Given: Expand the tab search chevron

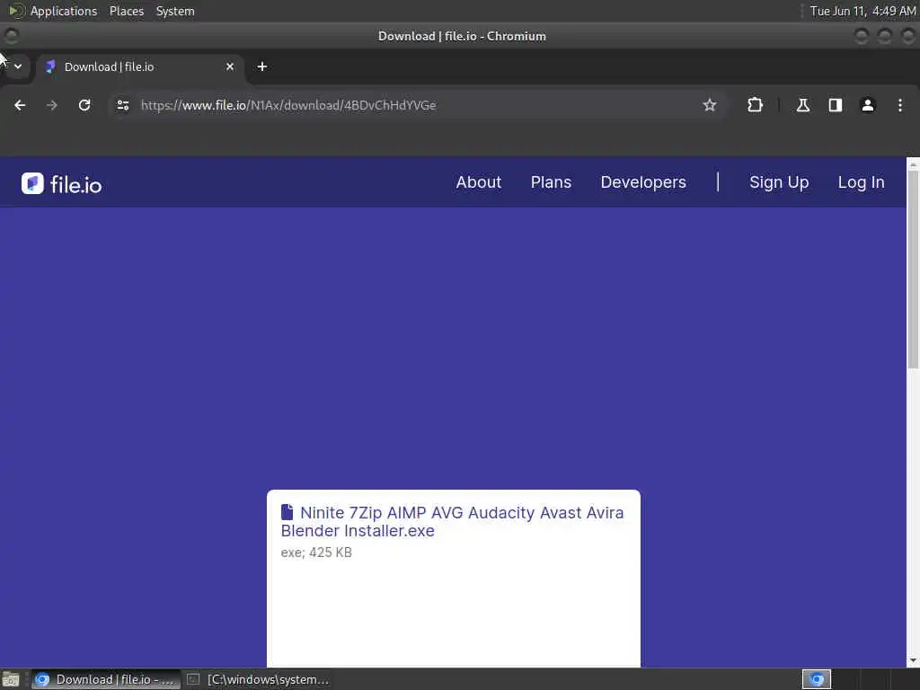Looking at the screenshot, I should [18, 66].
